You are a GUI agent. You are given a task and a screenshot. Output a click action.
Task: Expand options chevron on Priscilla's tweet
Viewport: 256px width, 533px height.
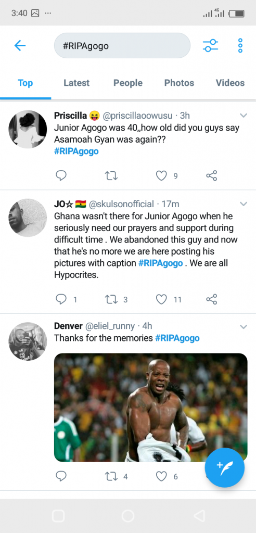click(x=244, y=116)
